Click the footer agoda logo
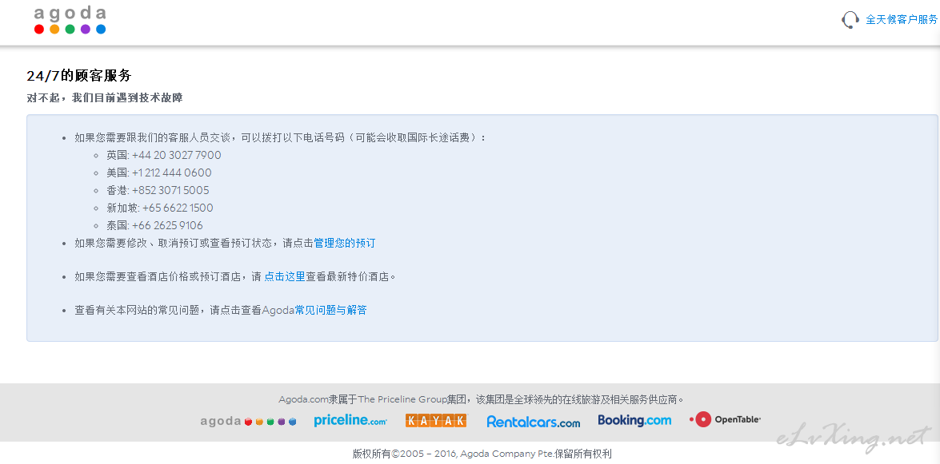The width and height of the screenshot is (940, 464). pyautogui.click(x=248, y=421)
